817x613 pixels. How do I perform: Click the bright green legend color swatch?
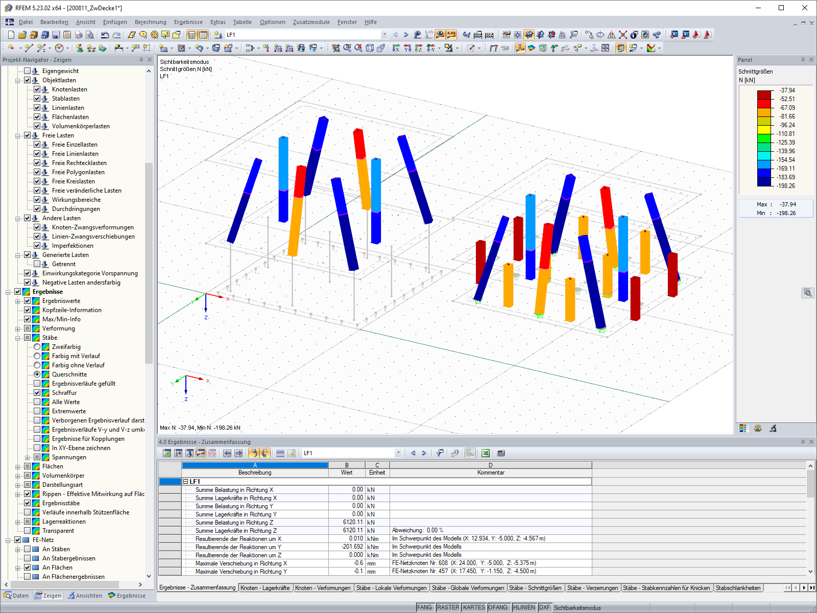(764, 138)
